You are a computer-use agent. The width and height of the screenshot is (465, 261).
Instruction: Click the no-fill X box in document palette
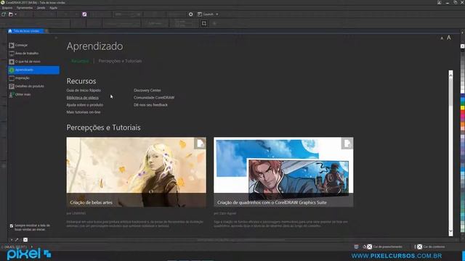25,240
